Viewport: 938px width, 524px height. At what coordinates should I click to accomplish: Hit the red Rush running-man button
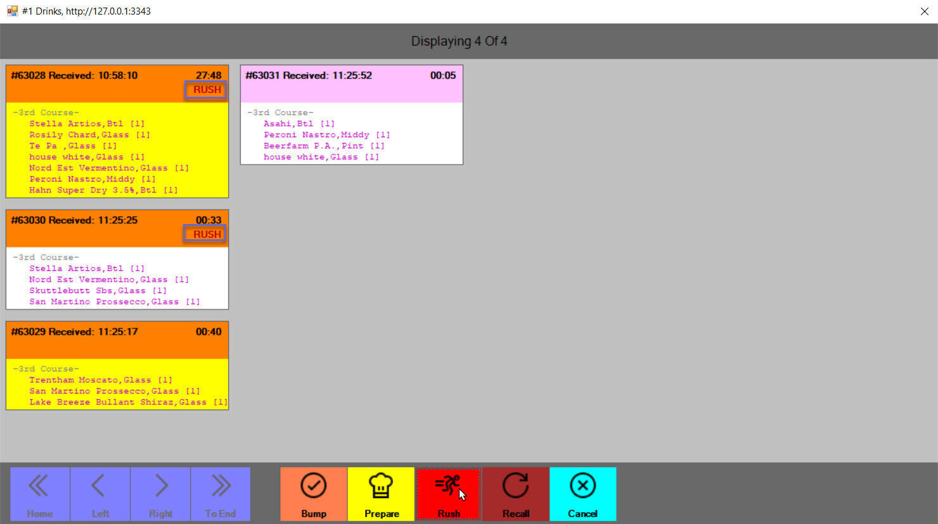(x=448, y=494)
